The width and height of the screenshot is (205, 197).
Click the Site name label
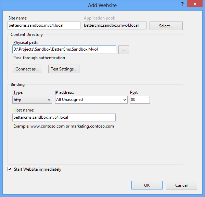[x=18, y=18]
